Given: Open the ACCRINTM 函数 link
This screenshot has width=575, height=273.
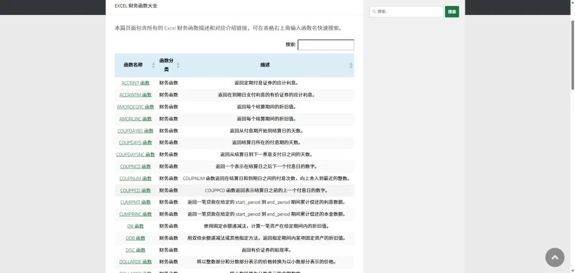Looking at the screenshot, I should 135,95.
